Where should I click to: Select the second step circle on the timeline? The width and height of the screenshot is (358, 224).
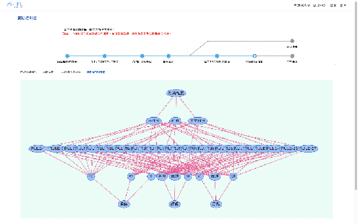tap(104, 56)
